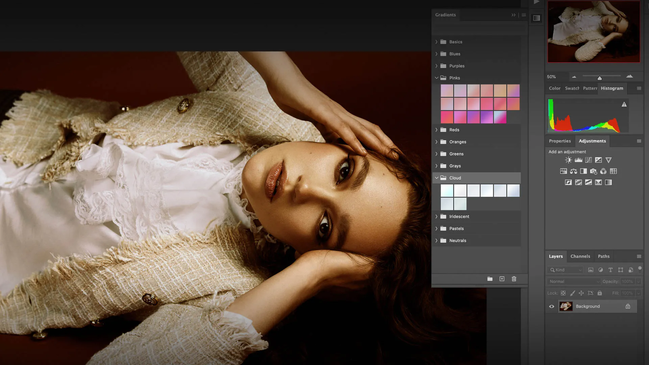The image size is (649, 365).
Task: Hide the Background layer visibility eye
Action: [552, 307]
